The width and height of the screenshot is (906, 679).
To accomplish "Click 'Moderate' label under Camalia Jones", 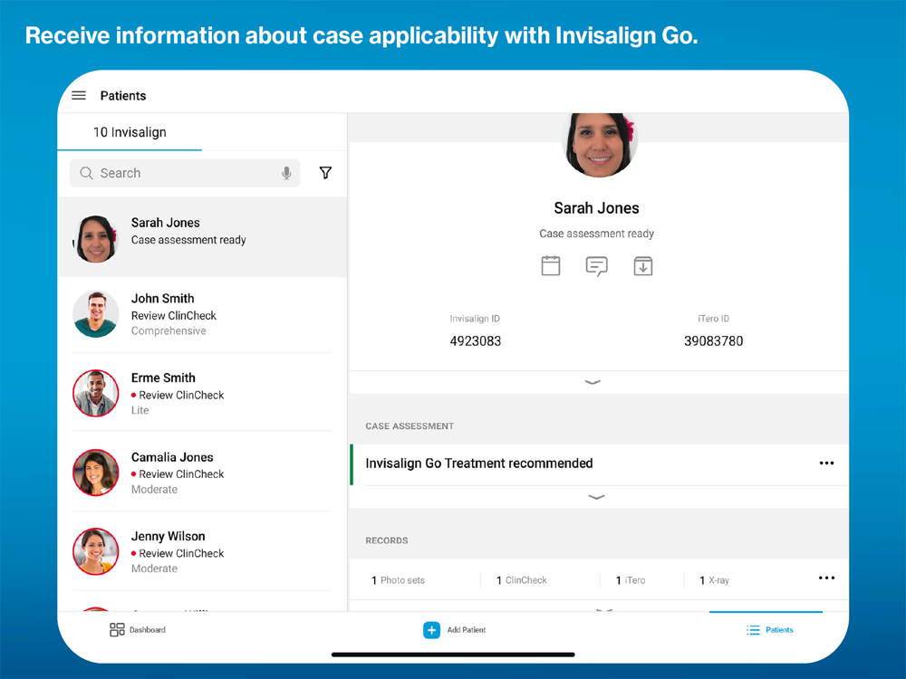I will coord(154,489).
